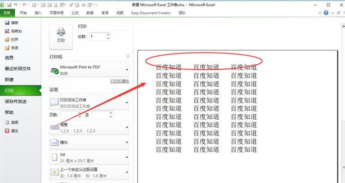
Task: Click the large 打印 print button
Action: (x=61, y=37)
